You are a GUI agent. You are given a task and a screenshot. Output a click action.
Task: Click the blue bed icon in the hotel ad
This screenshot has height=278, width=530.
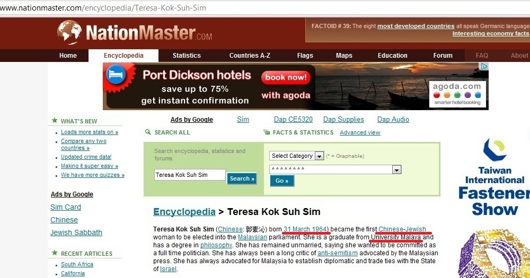coord(116,74)
